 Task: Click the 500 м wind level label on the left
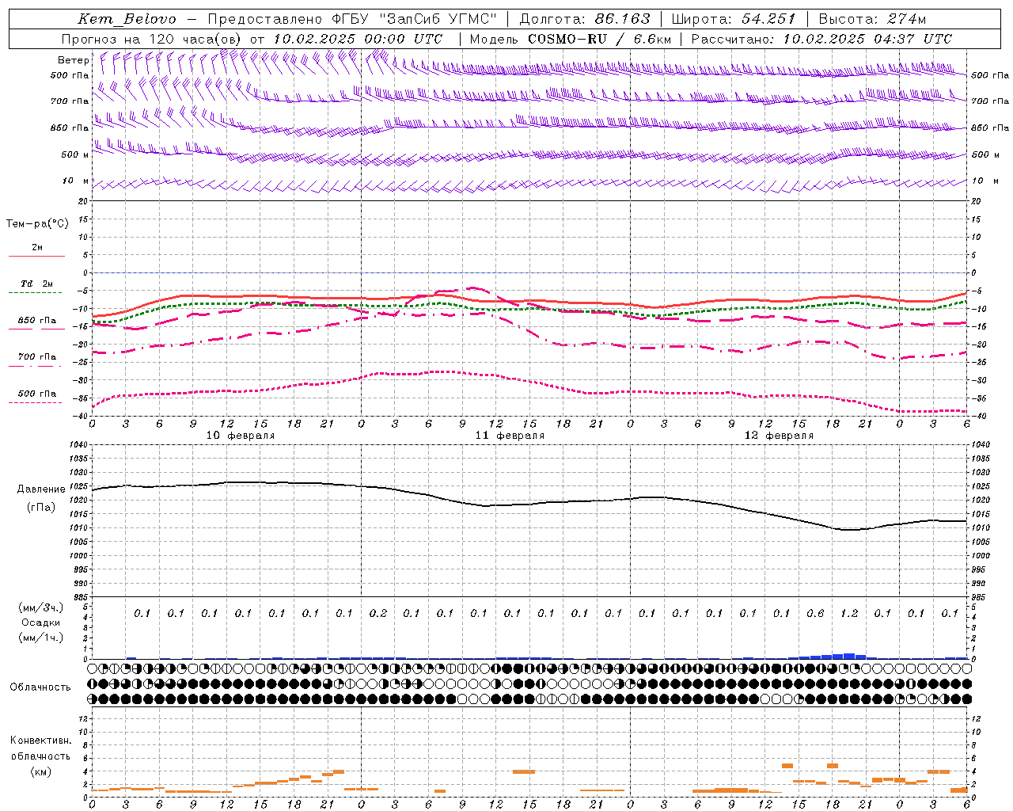pos(75,154)
